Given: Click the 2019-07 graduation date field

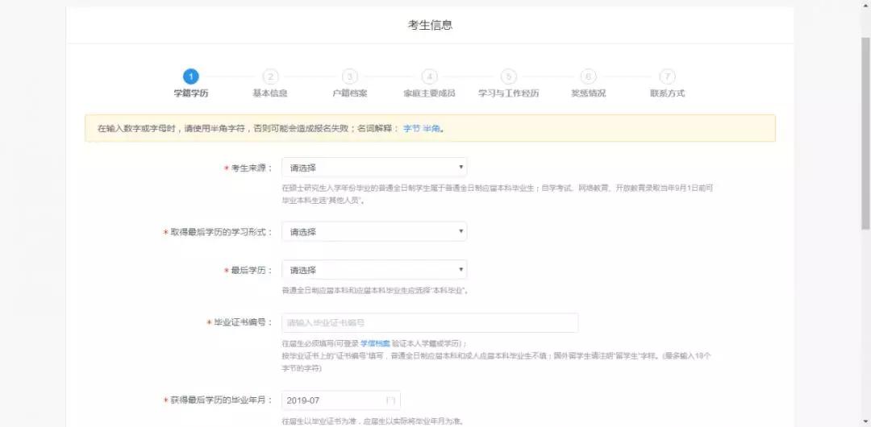Looking at the screenshot, I should click(341, 400).
